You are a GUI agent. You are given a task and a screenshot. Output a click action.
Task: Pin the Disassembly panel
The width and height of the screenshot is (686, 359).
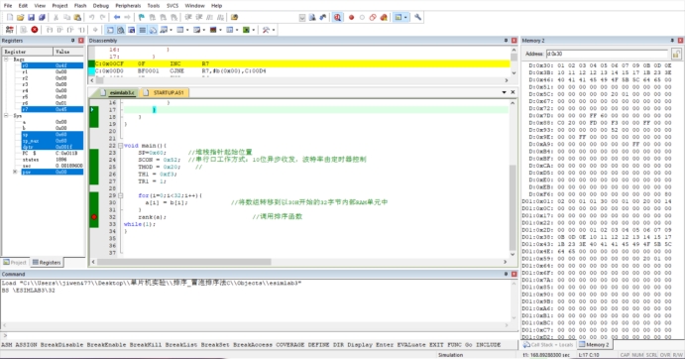coord(507,41)
